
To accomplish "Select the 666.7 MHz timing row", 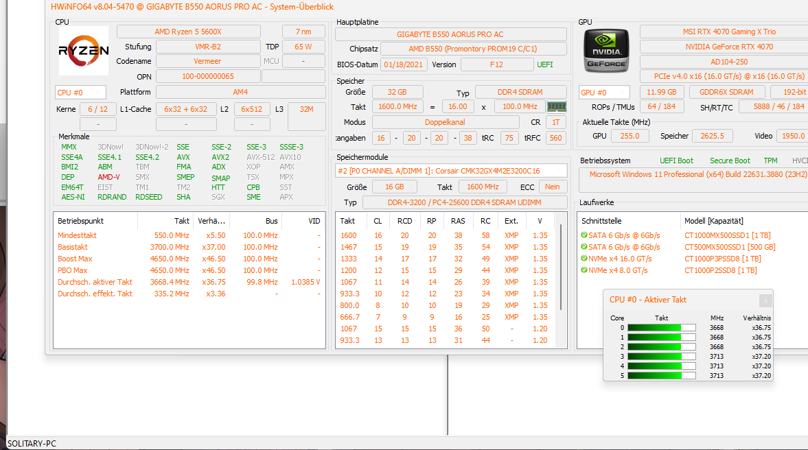I will click(x=446, y=317).
